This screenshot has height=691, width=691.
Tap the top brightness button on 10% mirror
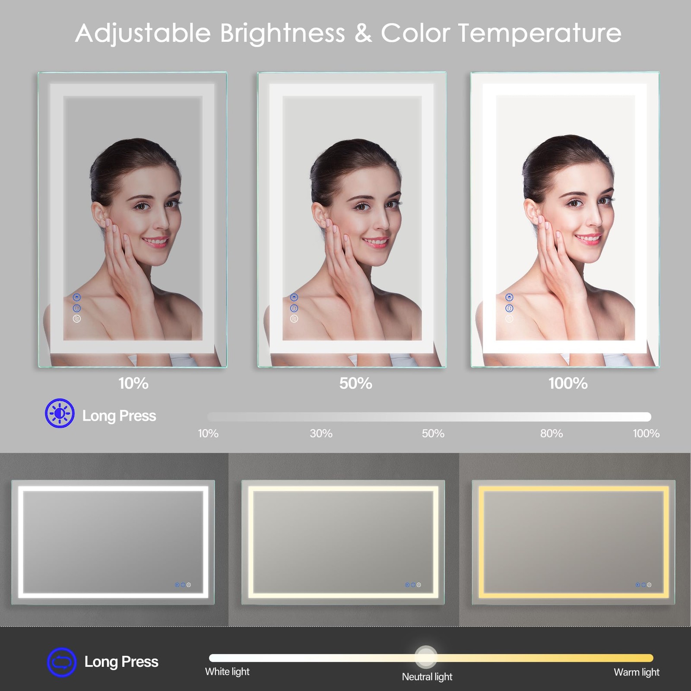[77, 297]
